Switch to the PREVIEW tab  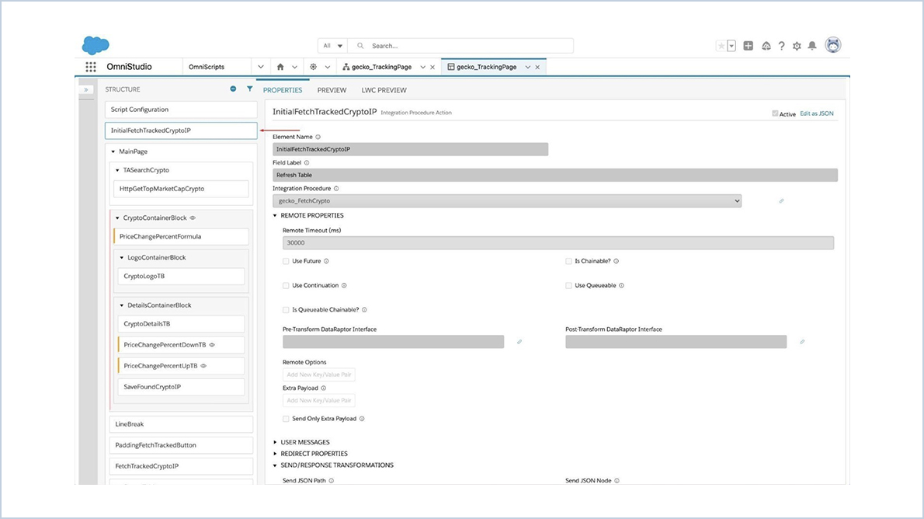(x=332, y=90)
